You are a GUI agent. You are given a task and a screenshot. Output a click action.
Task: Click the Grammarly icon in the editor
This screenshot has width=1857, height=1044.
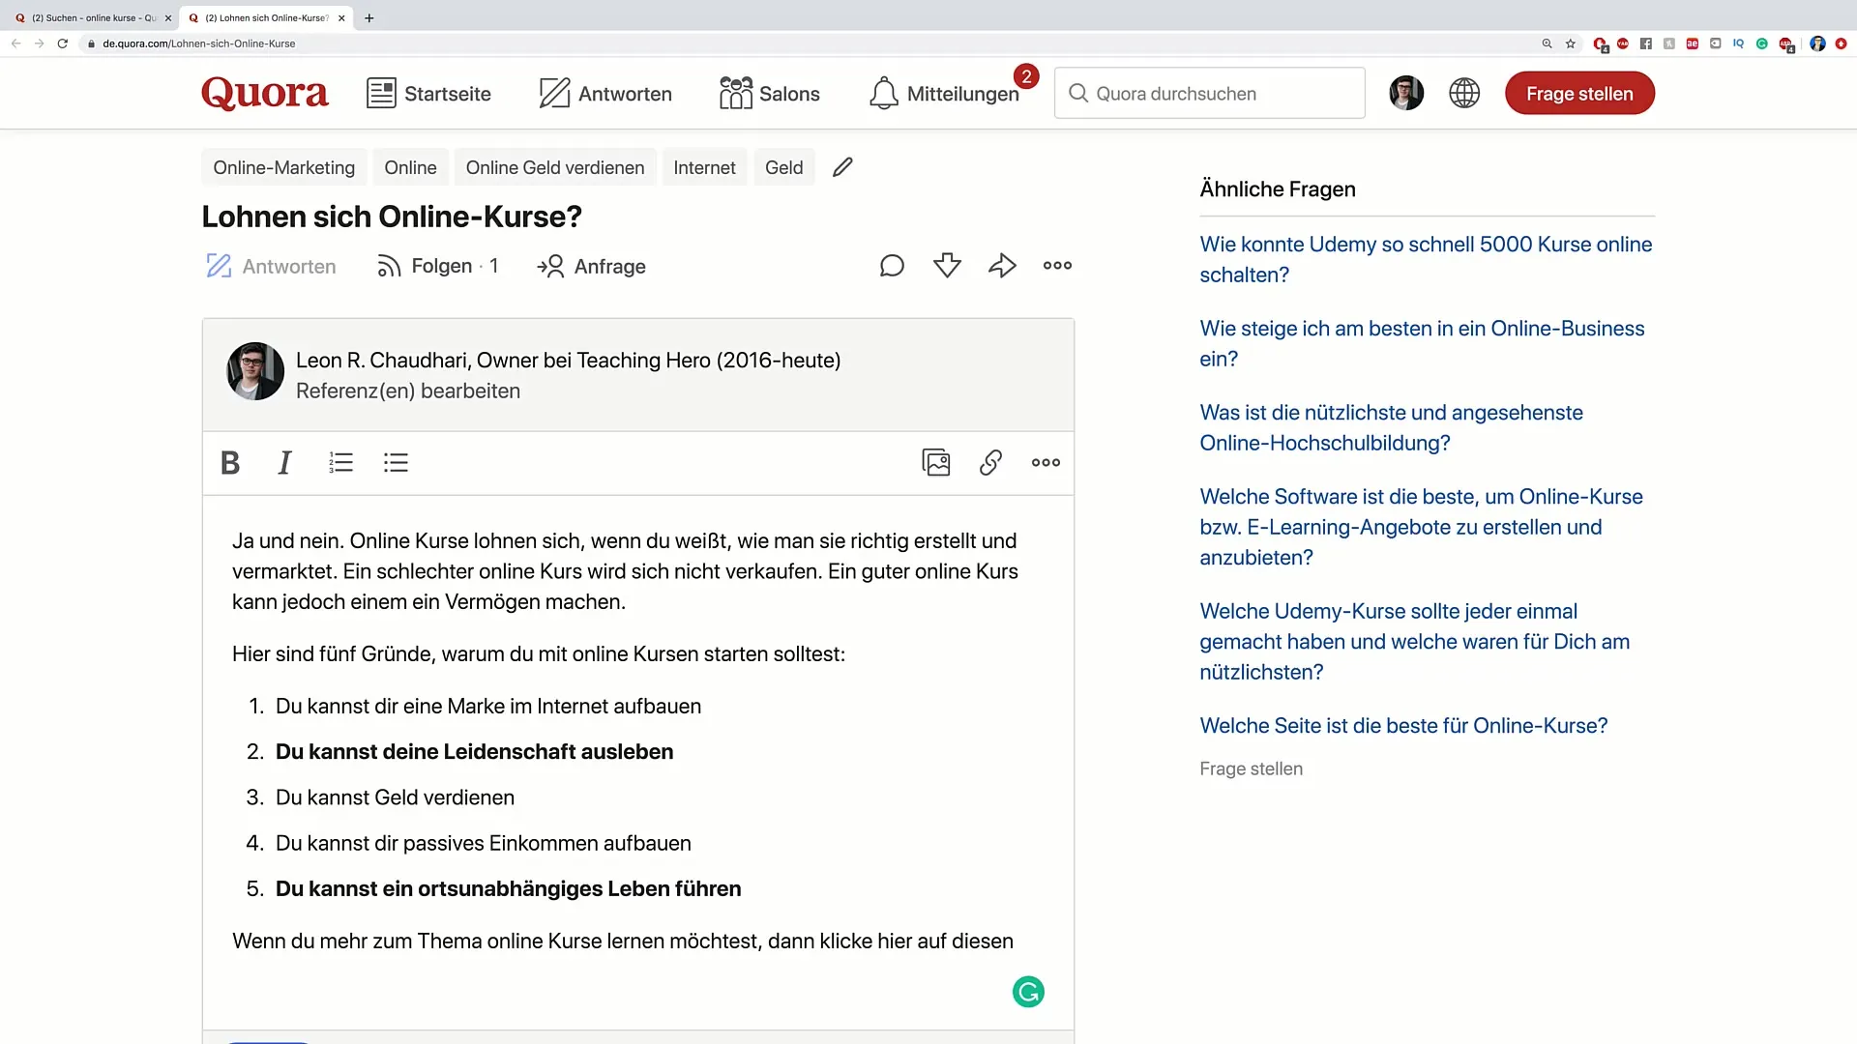1028,992
